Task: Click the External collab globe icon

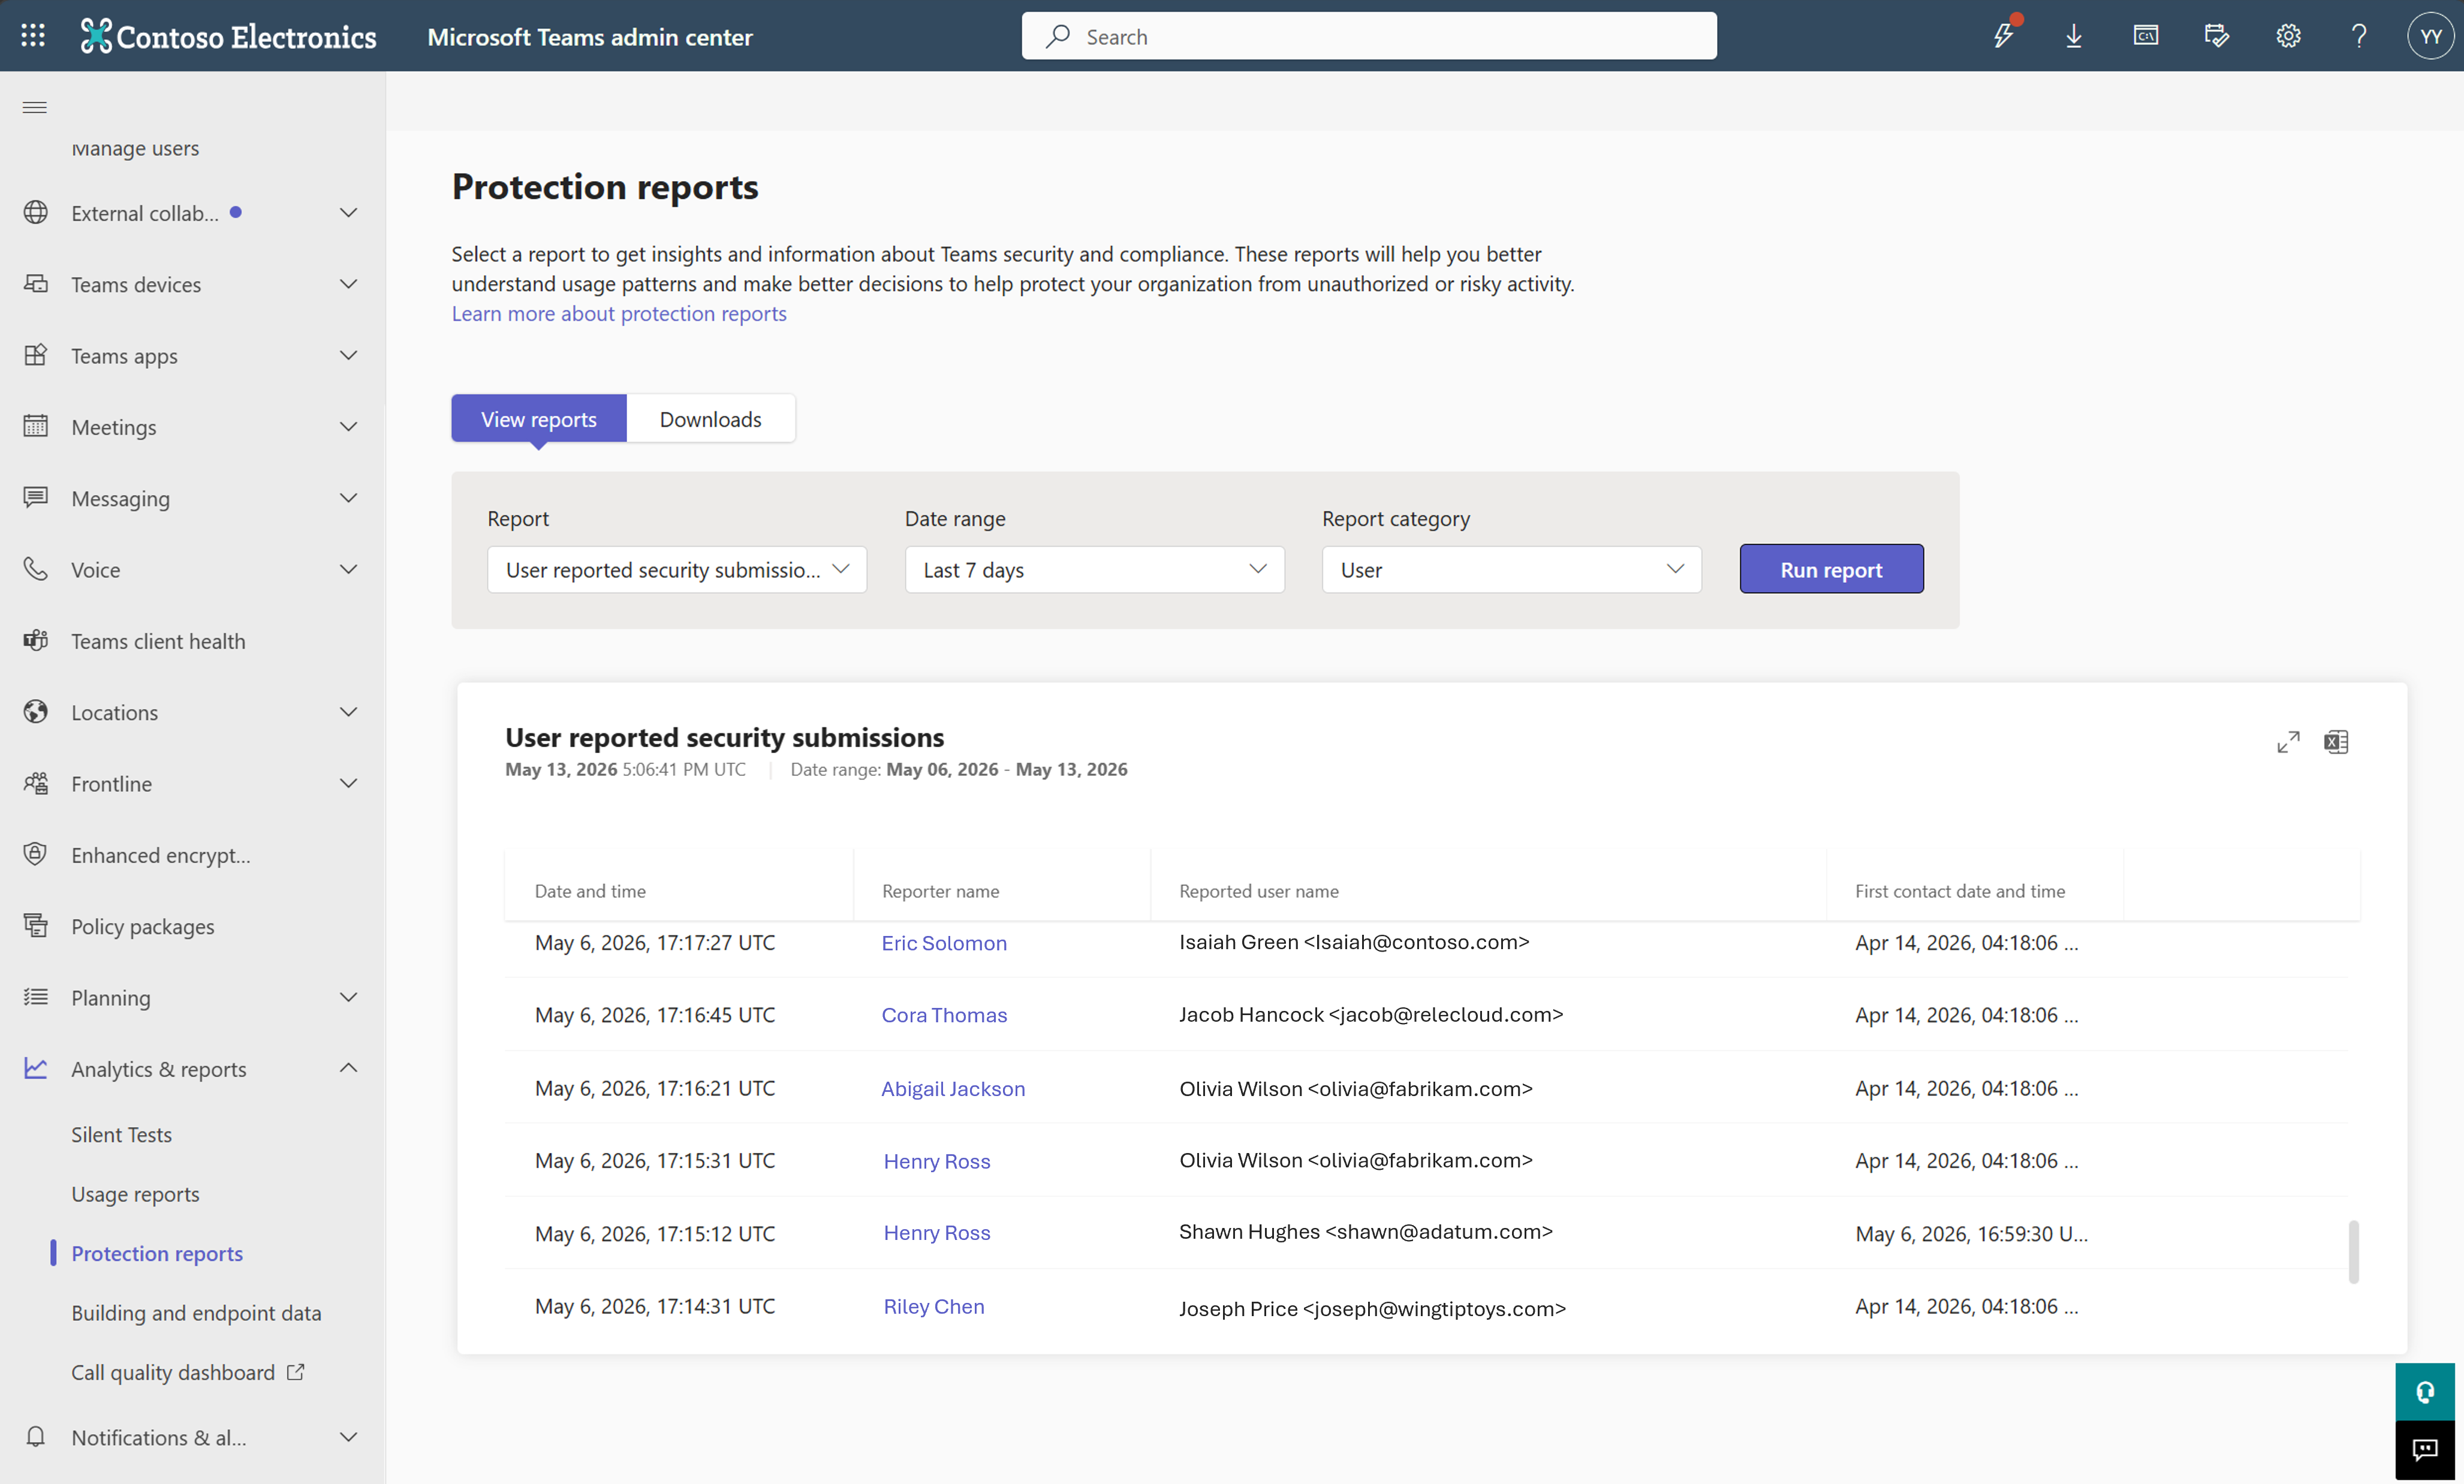Action: 36,212
